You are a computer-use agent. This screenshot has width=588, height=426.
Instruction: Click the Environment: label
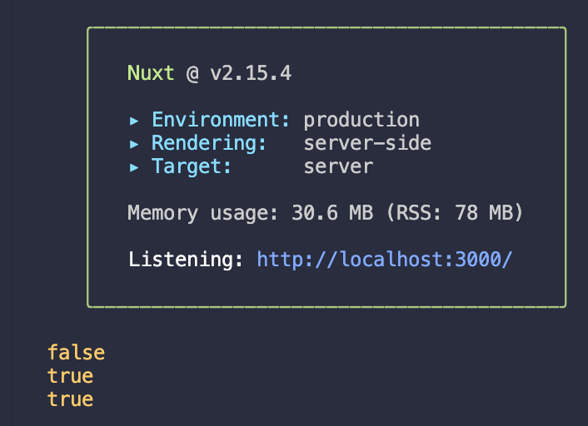[221, 120]
